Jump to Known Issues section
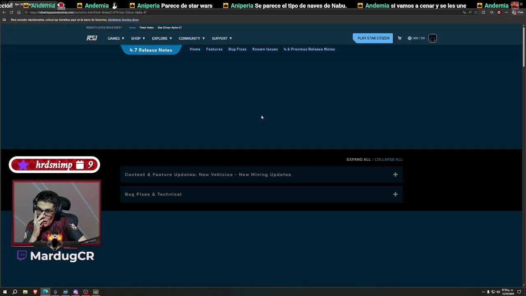Viewport: 526px width, 296px height. [x=265, y=49]
